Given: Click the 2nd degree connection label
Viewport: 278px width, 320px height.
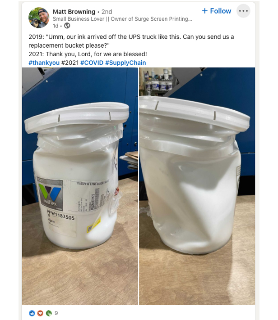Looking at the screenshot, I should [x=107, y=12].
